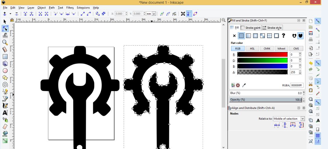328x149 pixels.
Task: Open the Path menu
Action: coord(52,8)
